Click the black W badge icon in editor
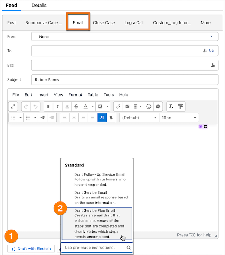The image size is (225, 255). 205,127
